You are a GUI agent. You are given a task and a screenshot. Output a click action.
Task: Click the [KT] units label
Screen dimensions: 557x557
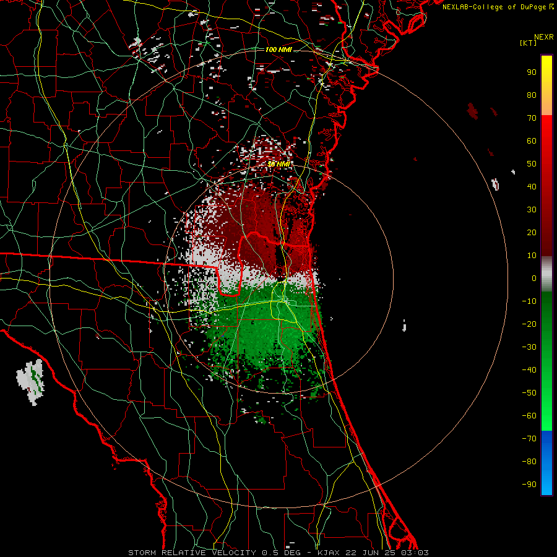click(528, 43)
